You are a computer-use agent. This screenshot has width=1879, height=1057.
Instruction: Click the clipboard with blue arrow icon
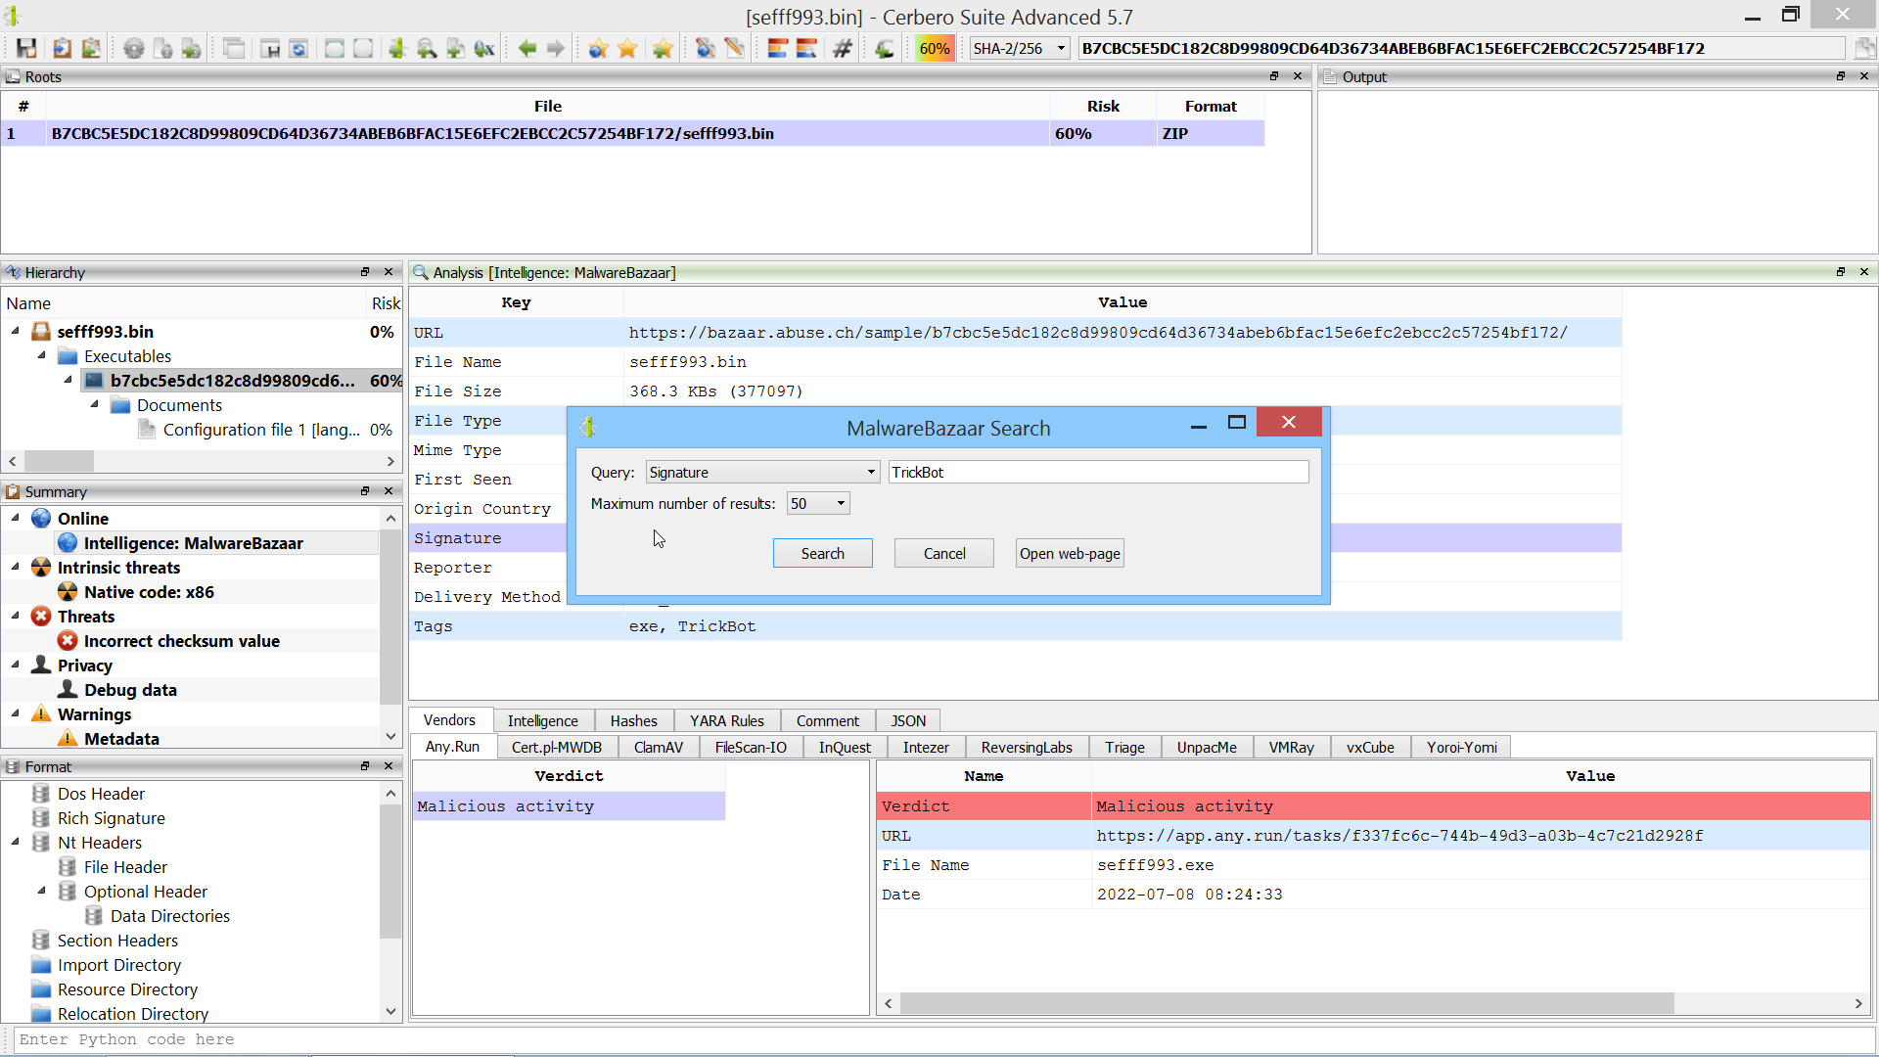pyautogui.click(x=62, y=48)
